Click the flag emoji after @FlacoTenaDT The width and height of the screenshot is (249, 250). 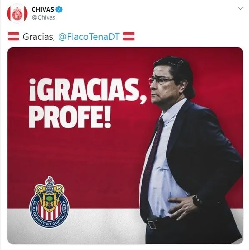129,36
